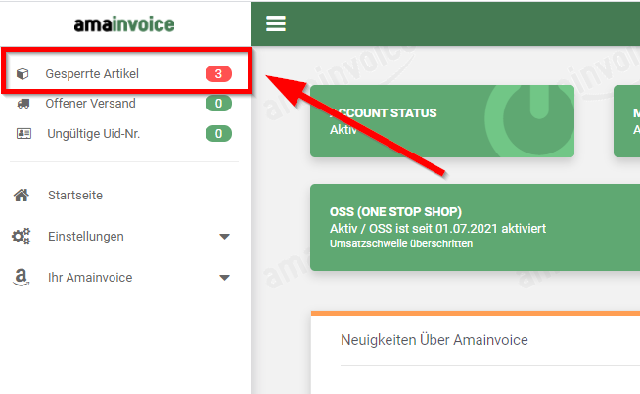Click the Umsatzschwelle überschritten text

(x=401, y=243)
